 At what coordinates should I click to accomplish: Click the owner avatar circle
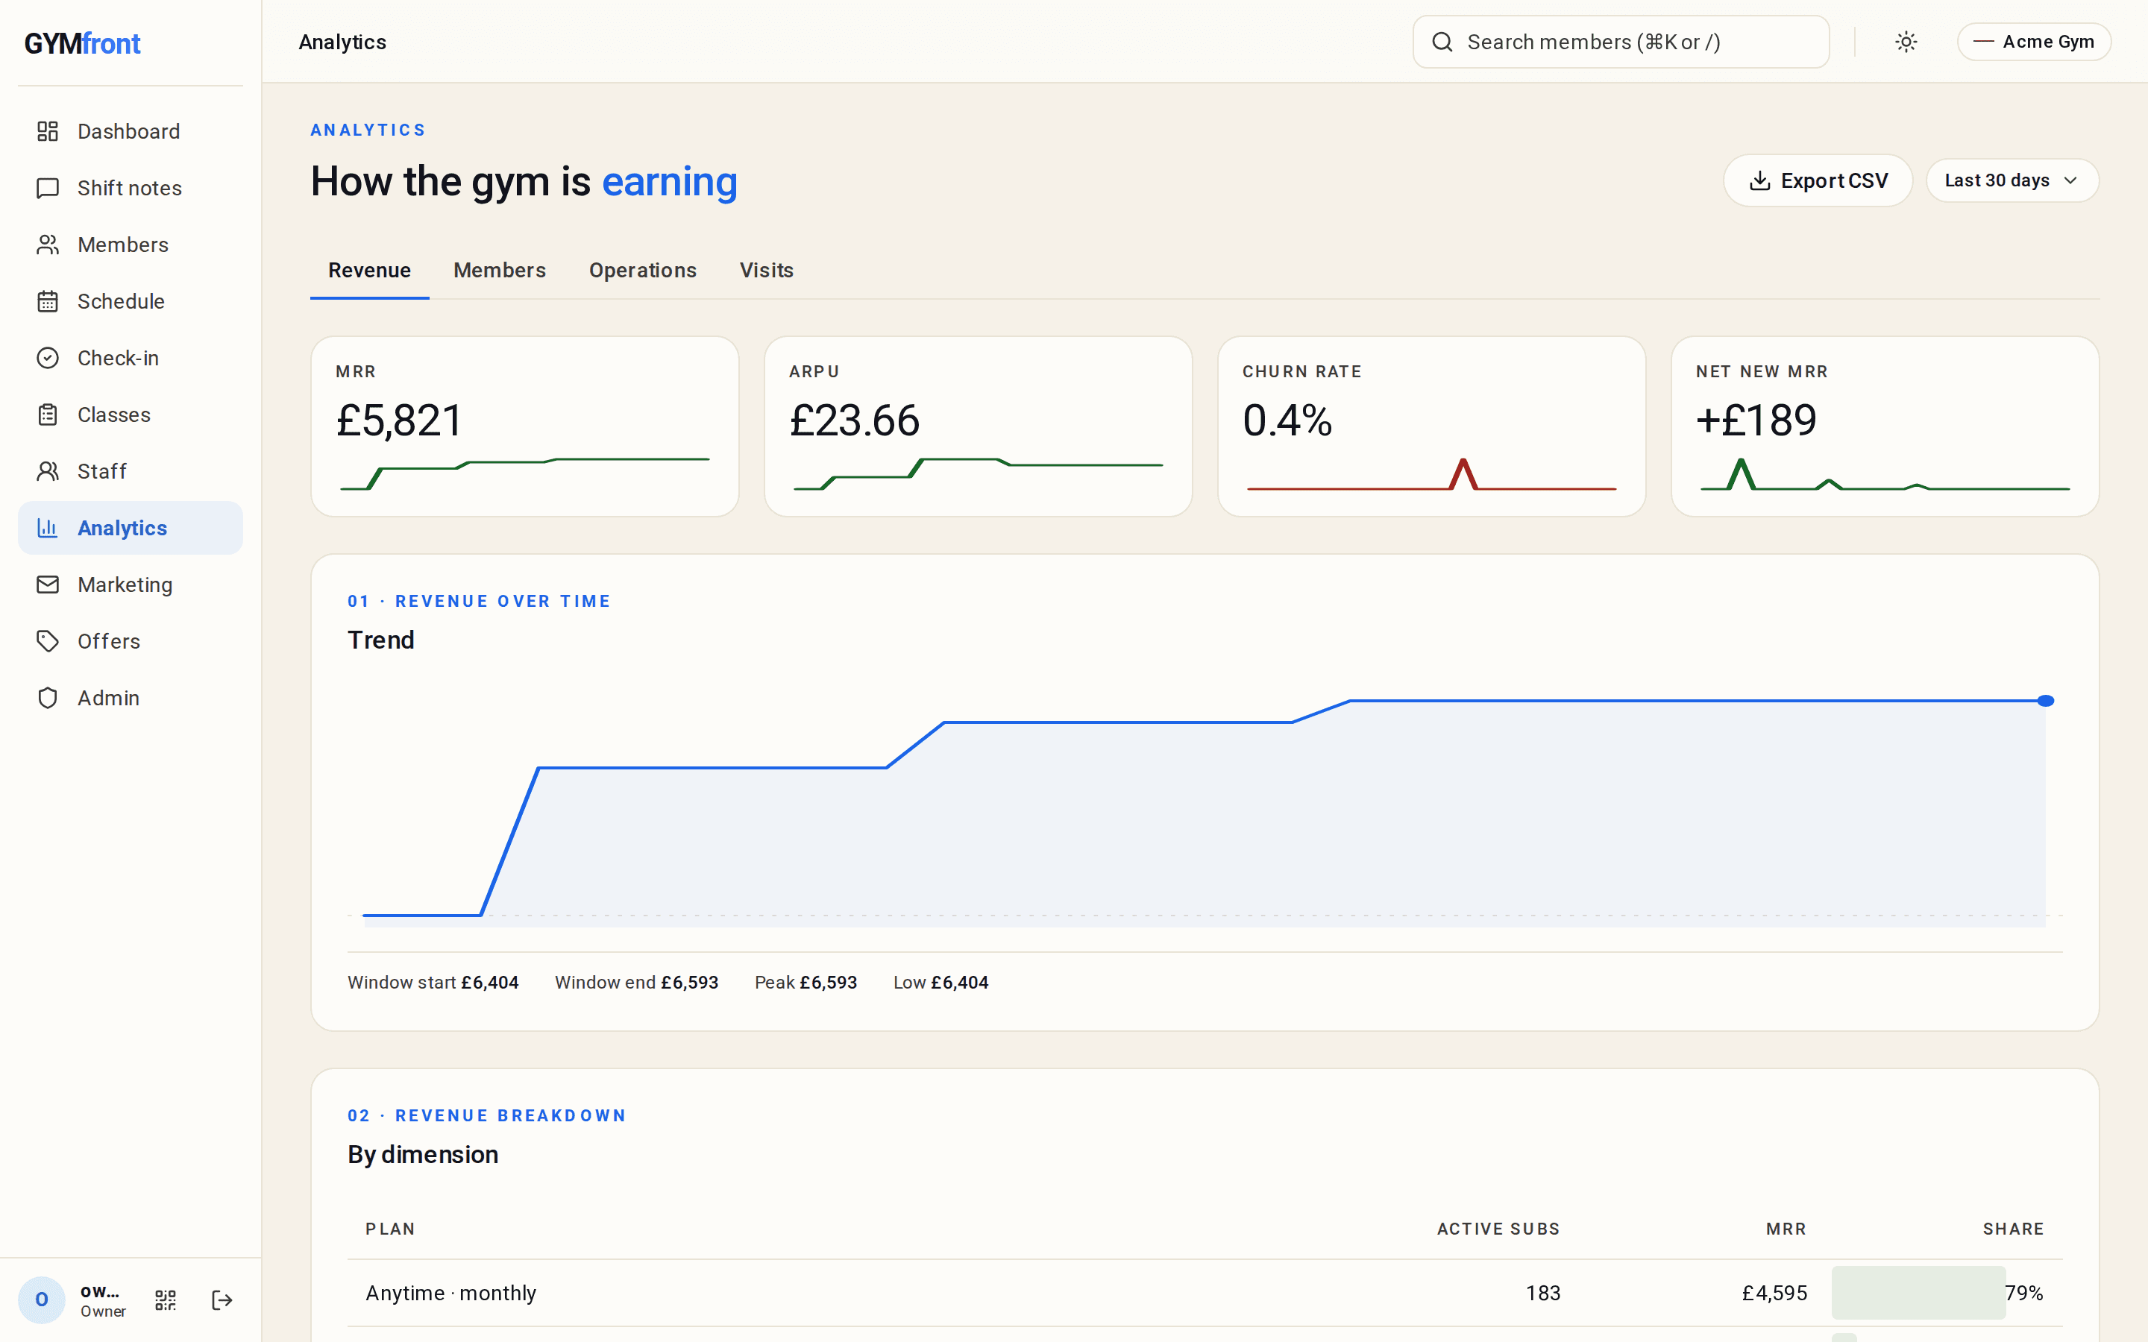pyautogui.click(x=42, y=1300)
